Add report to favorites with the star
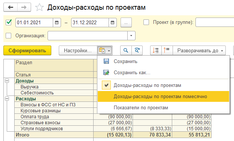 click(x=39, y=7)
